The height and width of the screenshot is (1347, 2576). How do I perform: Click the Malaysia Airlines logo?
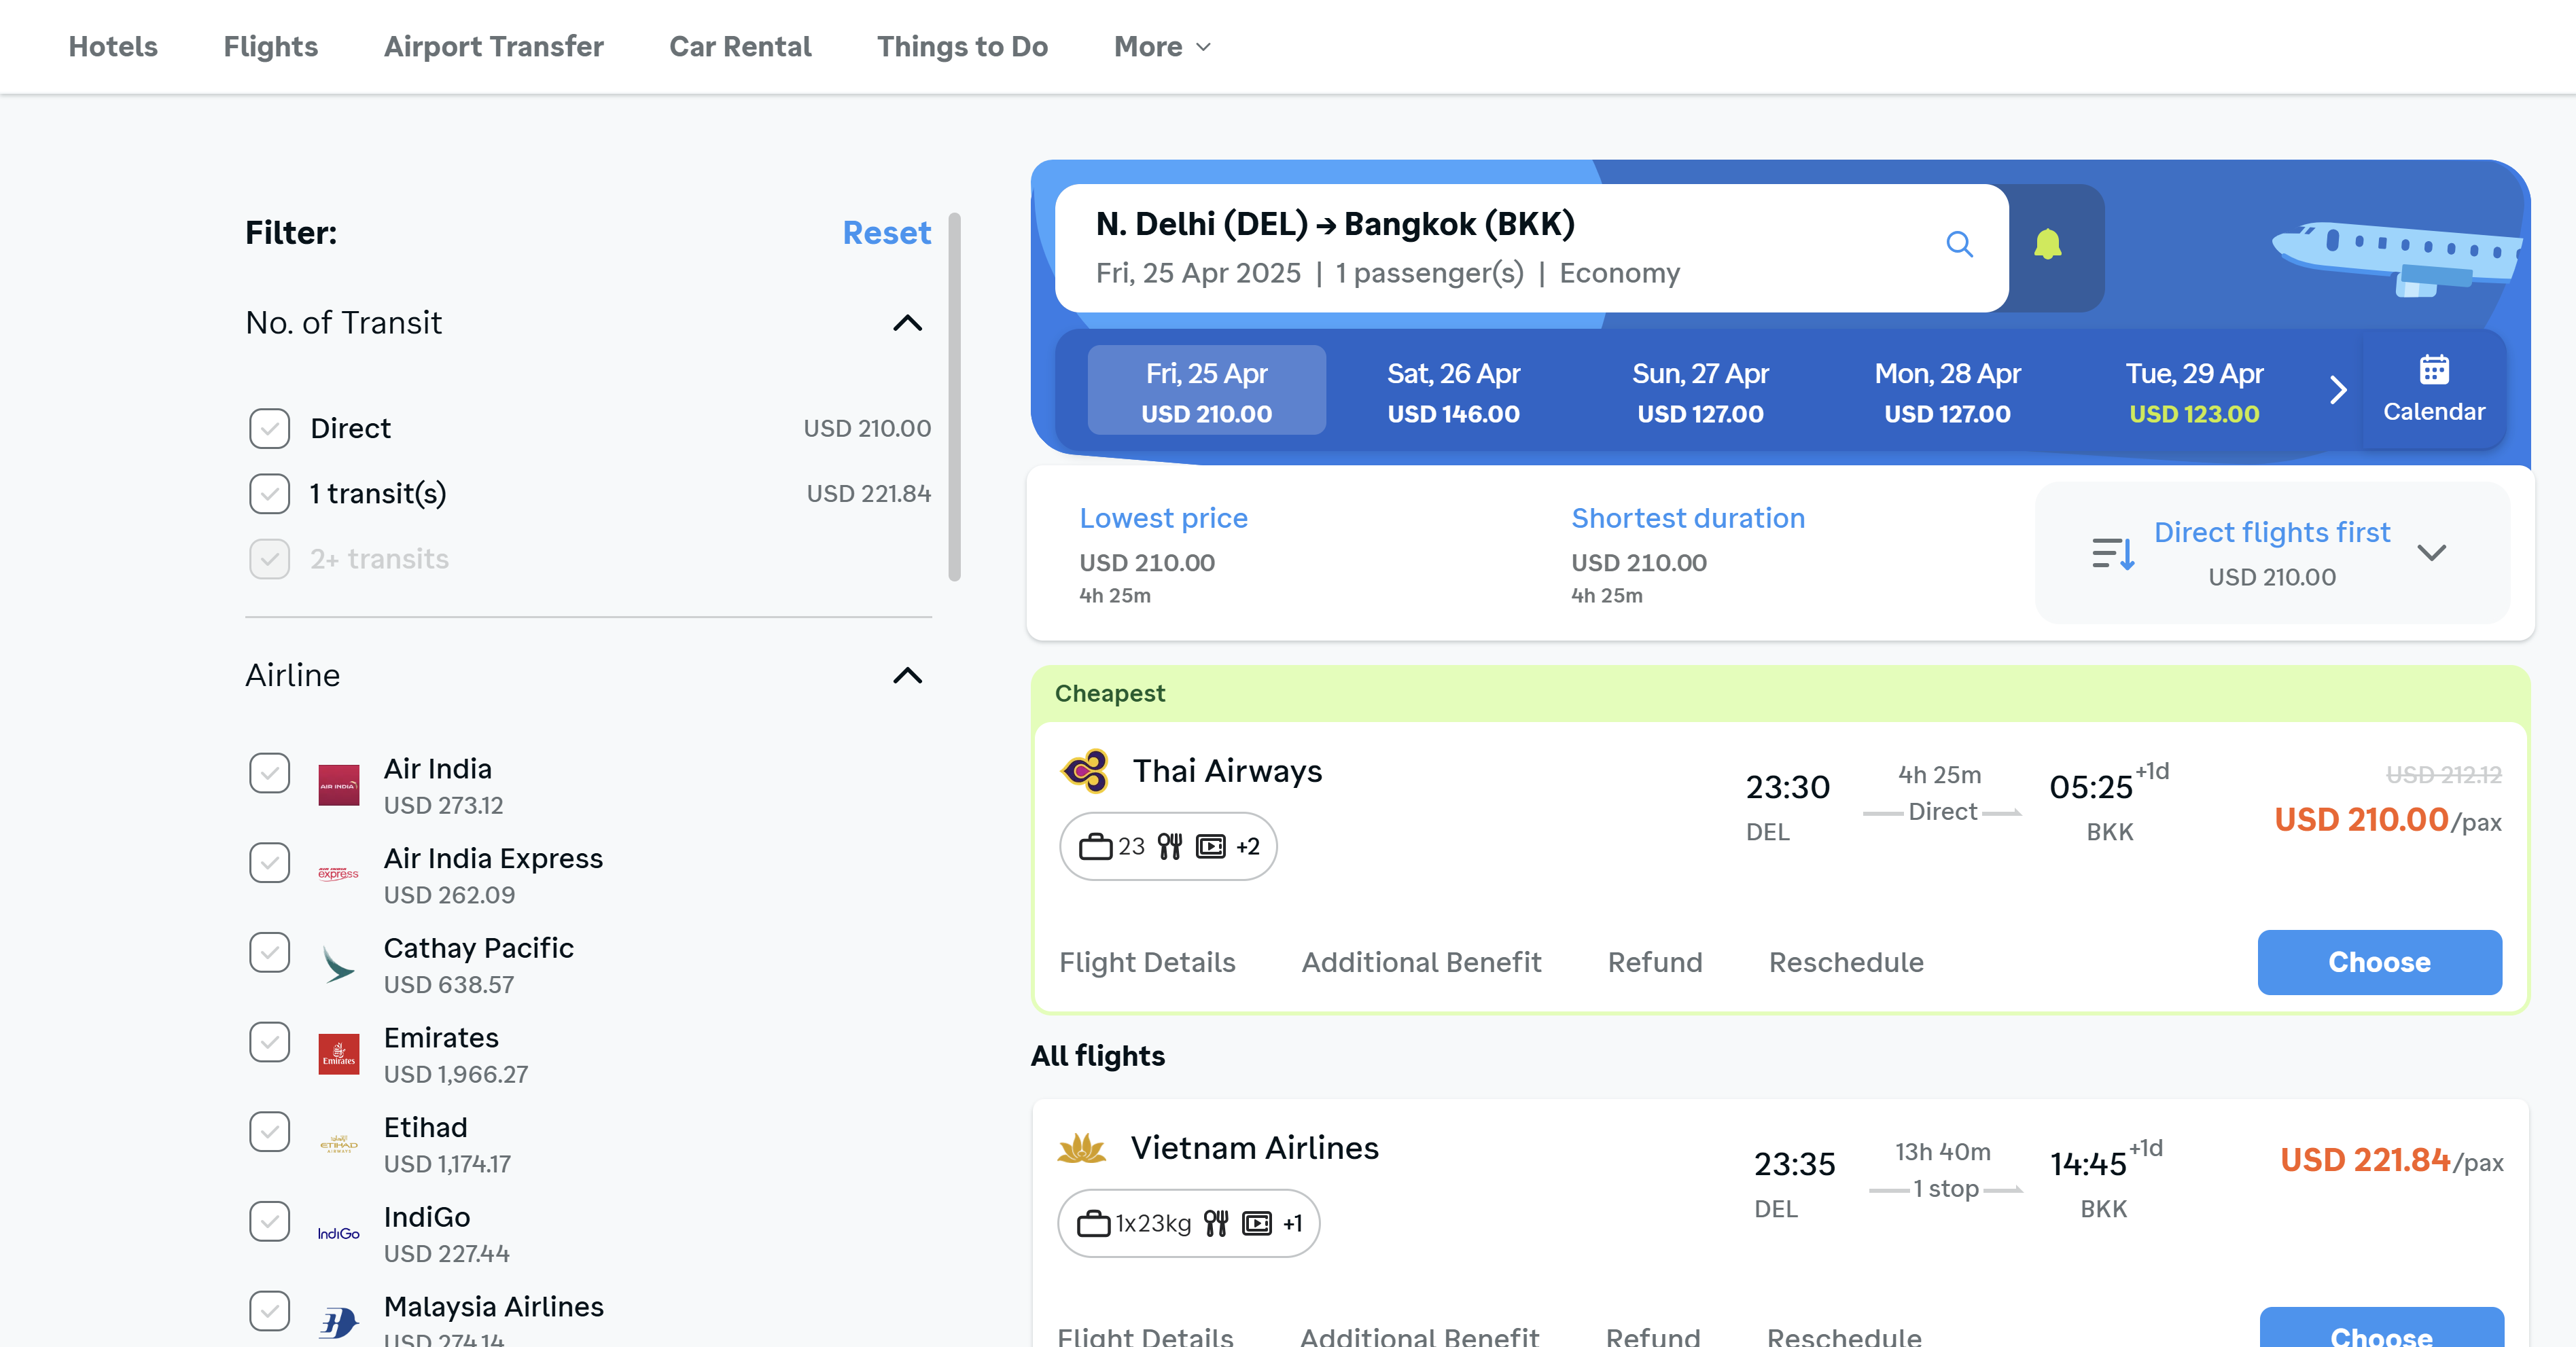pos(339,1323)
